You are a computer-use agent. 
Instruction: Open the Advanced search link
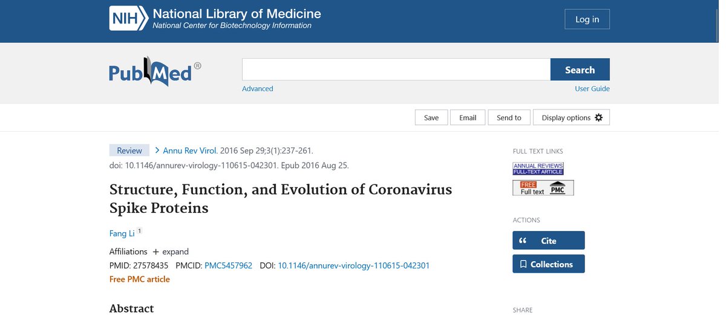[257, 89]
